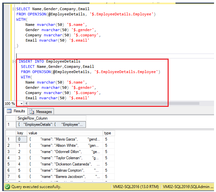Image resolution: width=216 pixels, height=192 pixels.
Task: Select the Dickerson Castaneda value cell
Action: [x=65, y=164]
